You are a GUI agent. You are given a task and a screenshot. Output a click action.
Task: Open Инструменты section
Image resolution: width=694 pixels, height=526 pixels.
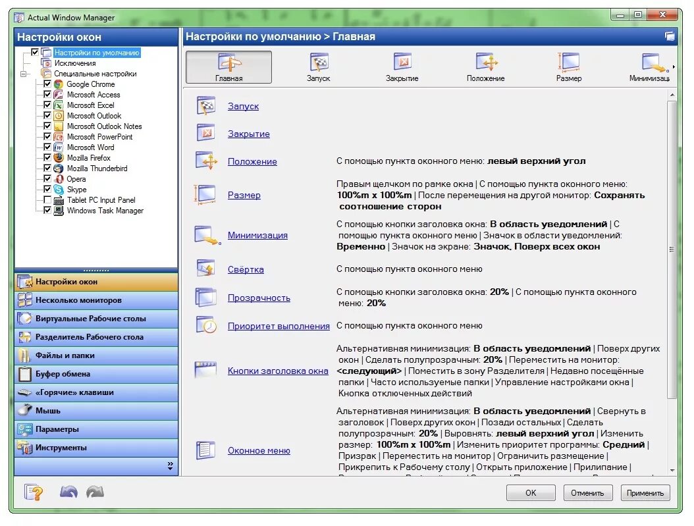pyautogui.click(x=96, y=448)
